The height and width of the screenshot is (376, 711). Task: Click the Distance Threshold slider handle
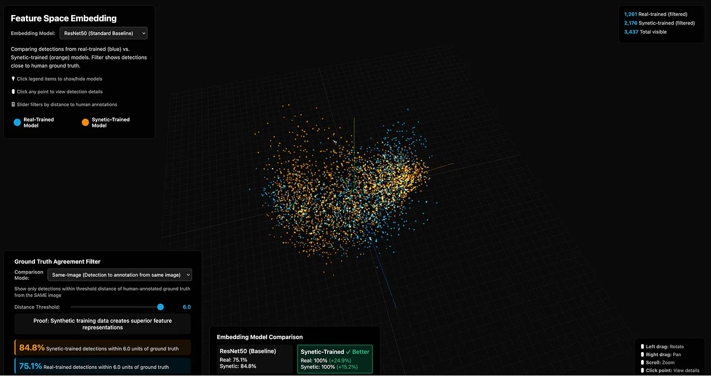click(161, 307)
